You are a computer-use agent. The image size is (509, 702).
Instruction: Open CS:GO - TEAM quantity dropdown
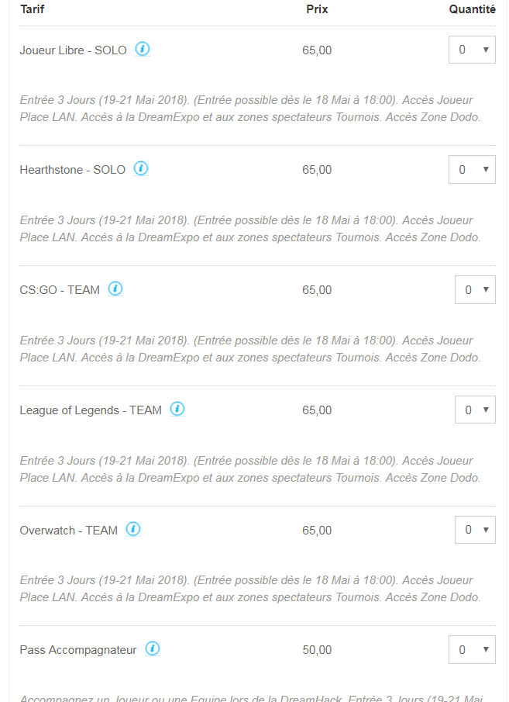click(x=475, y=289)
